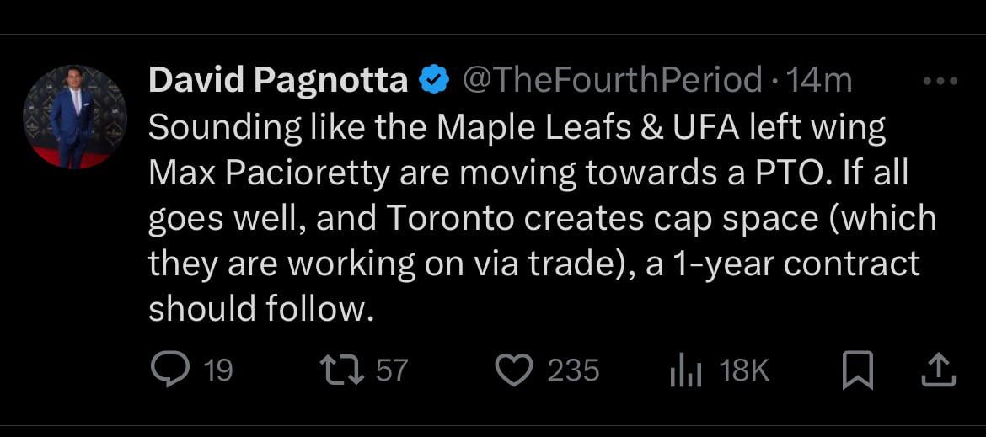The height and width of the screenshot is (437, 986).
Task: Like the tweet with the heart icon
Action: click(x=512, y=370)
